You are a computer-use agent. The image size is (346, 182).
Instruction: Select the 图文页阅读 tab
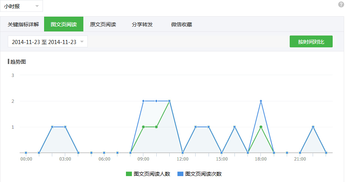click(64, 24)
